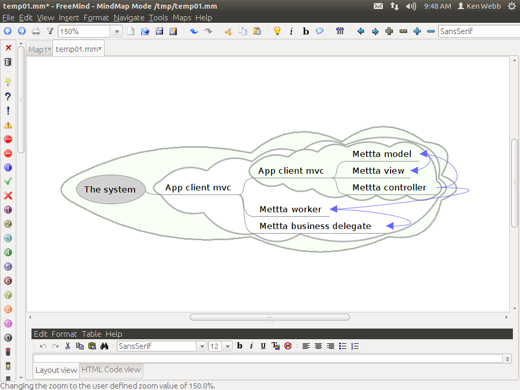Switch to HTML Code view
Screen dimensions: 520x390
click(111, 370)
